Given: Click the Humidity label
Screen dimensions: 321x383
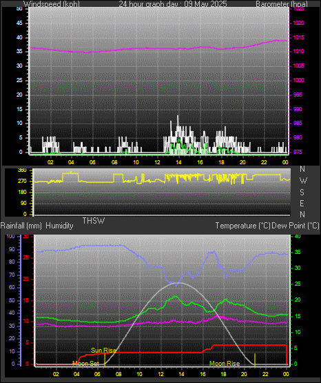Looking at the screenshot, I should [59, 226].
